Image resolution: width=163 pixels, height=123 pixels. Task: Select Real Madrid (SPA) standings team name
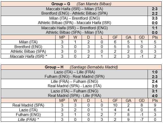(x=28, y=105)
